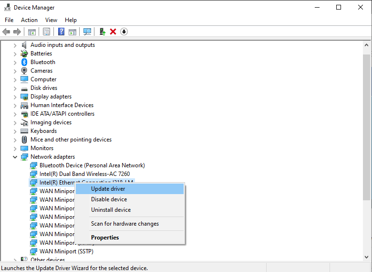Click the Batteries category icon
The width and height of the screenshot is (372, 272).
24,54
